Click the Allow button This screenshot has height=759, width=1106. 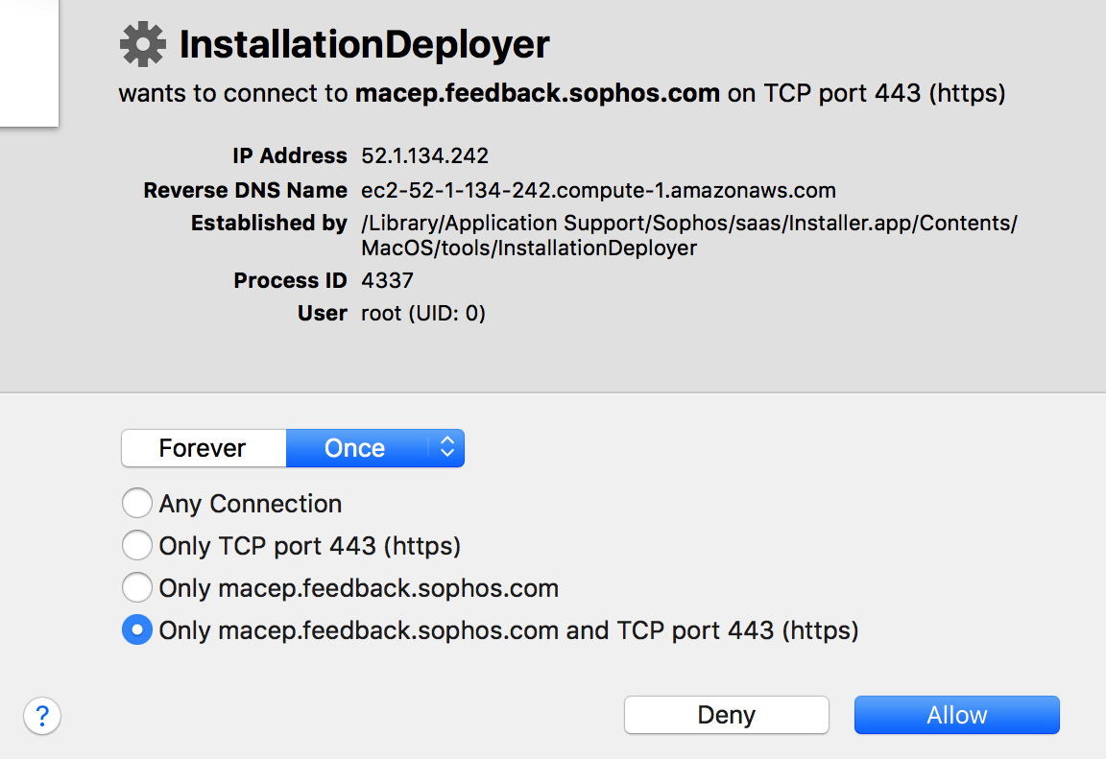pos(957,715)
